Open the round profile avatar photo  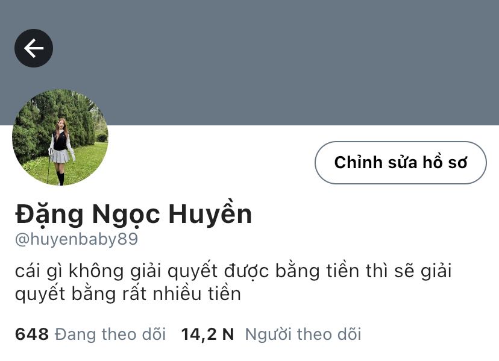point(60,137)
